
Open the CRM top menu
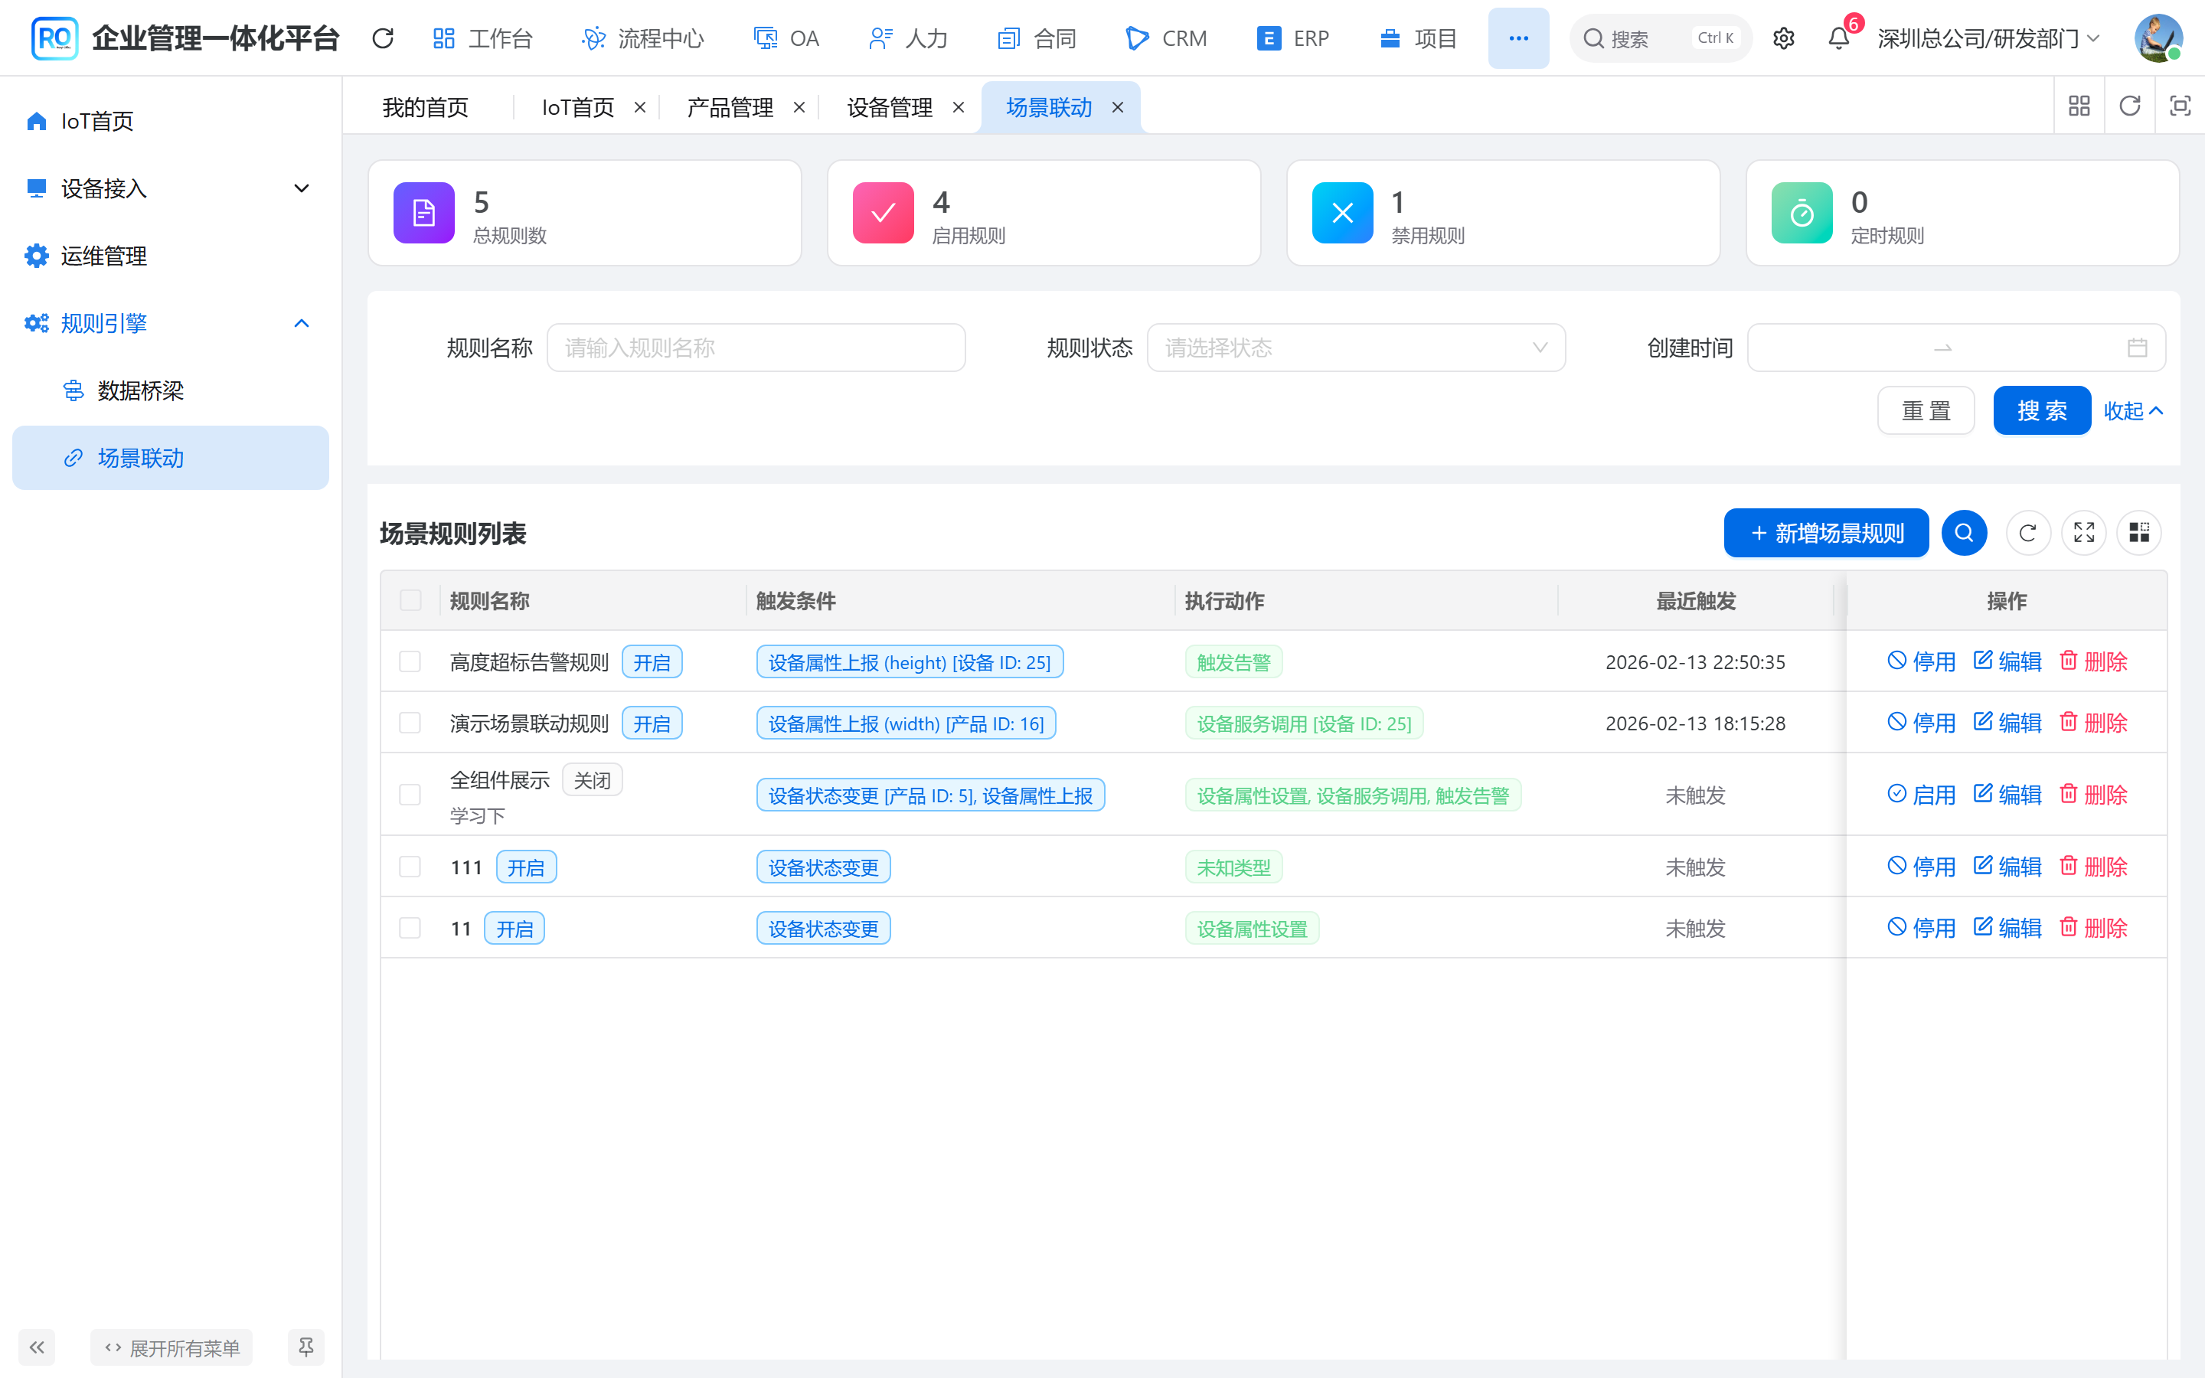pos(1166,38)
